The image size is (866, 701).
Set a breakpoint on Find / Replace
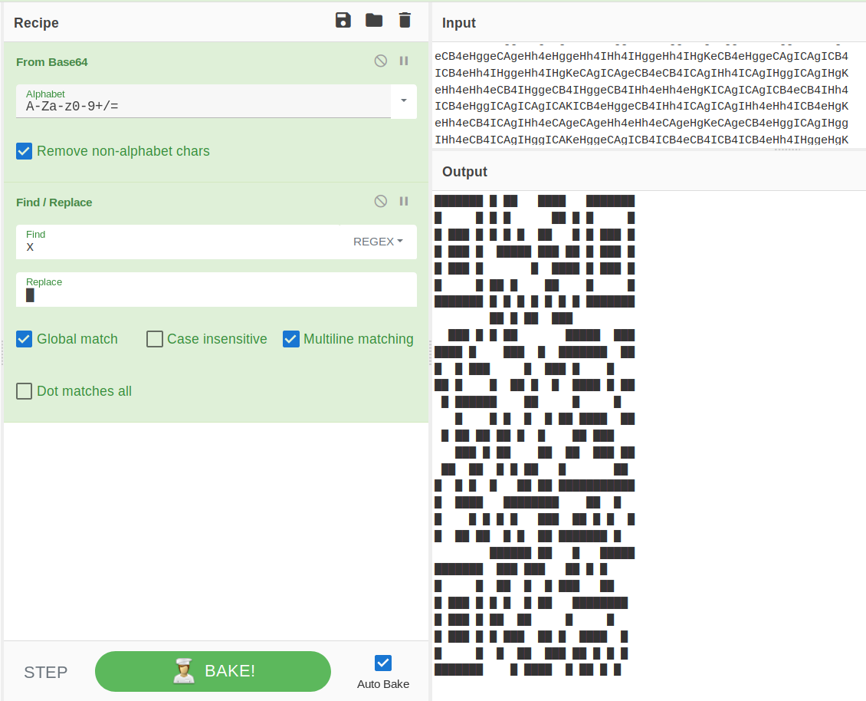click(404, 201)
